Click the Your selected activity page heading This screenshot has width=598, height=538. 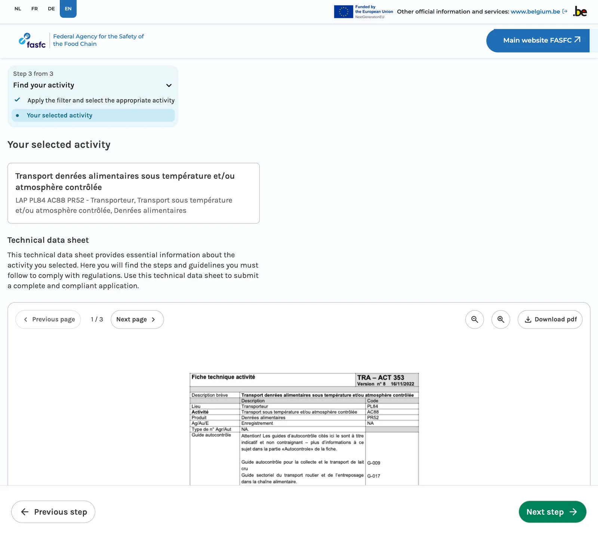click(59, 144)
